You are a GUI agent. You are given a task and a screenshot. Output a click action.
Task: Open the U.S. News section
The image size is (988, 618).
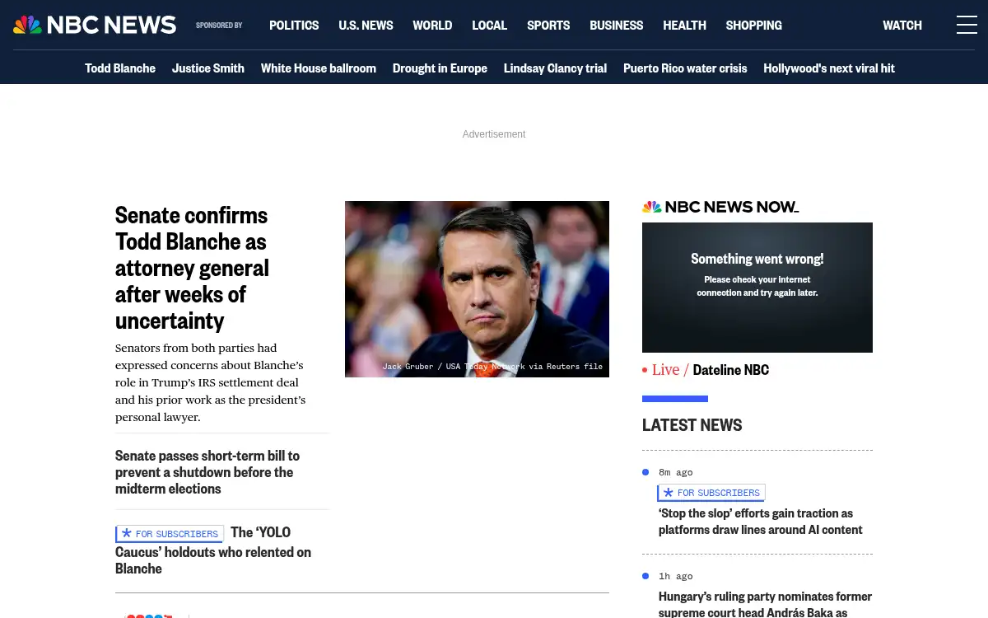pos(366,25)
